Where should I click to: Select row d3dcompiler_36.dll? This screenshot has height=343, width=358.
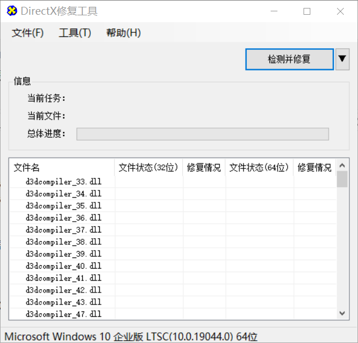pos(173,218)
